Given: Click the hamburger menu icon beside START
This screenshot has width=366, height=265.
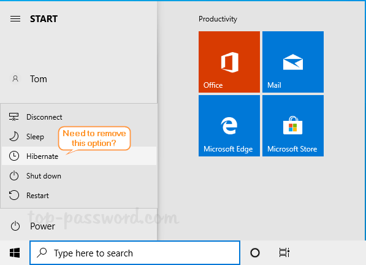Looking at the screenshot, I should tap(15, 18).
